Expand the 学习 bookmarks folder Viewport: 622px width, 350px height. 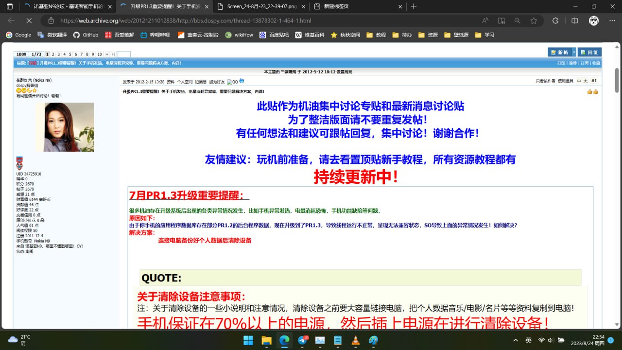click(484, 35)
